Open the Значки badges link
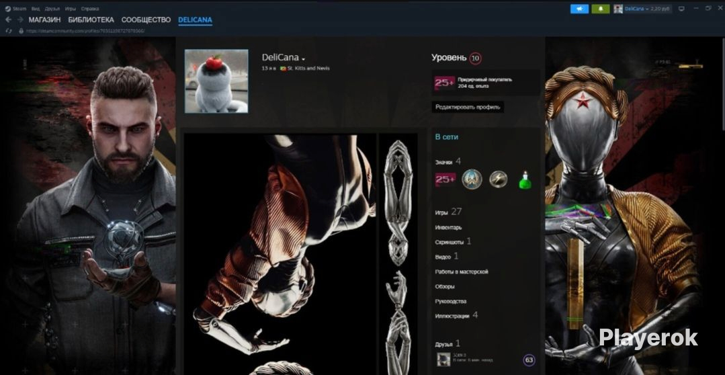The height and width of the screenshot is (375, 725). (x=448, y=161)
